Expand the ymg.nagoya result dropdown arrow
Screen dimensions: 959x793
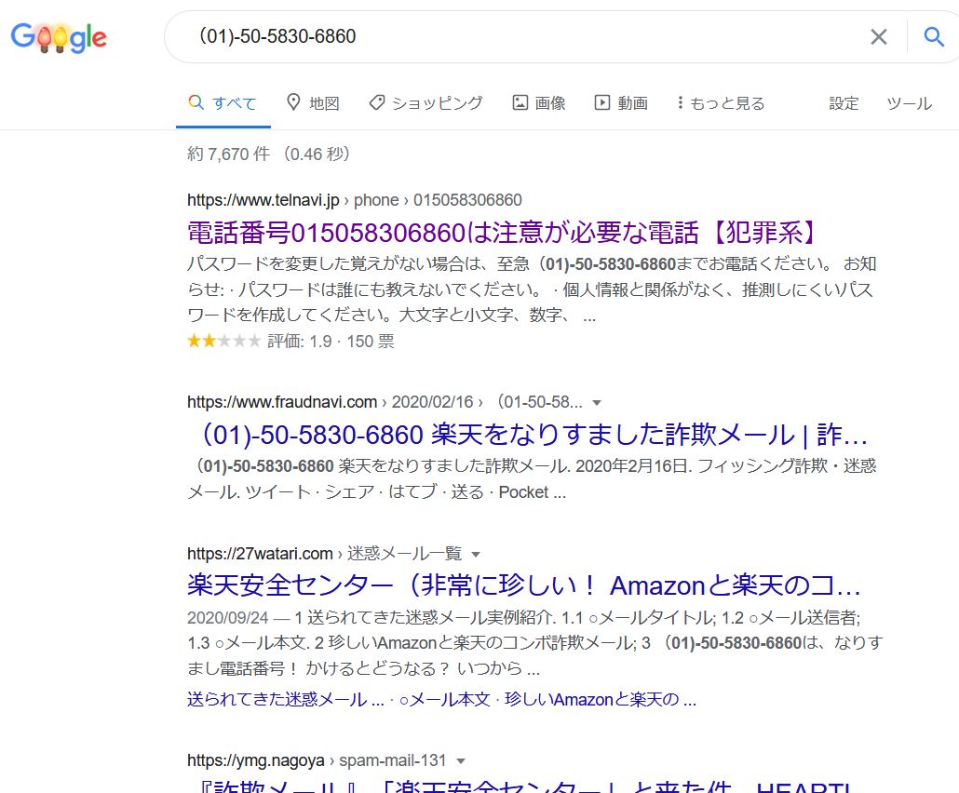tap(461, 761)
